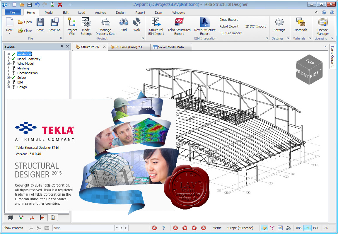Image resolution: width=338 pixels, height=234 pixels.
Task: Switch to the St. Base (Base) 2D view tab
Action: [129, 47]
